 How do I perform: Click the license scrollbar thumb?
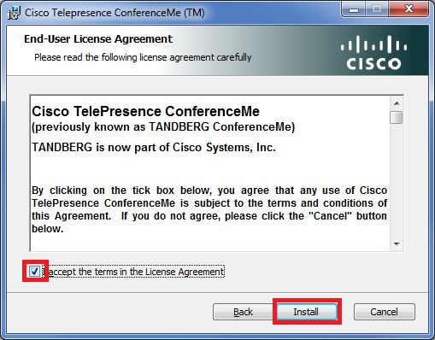pos(397,117)
